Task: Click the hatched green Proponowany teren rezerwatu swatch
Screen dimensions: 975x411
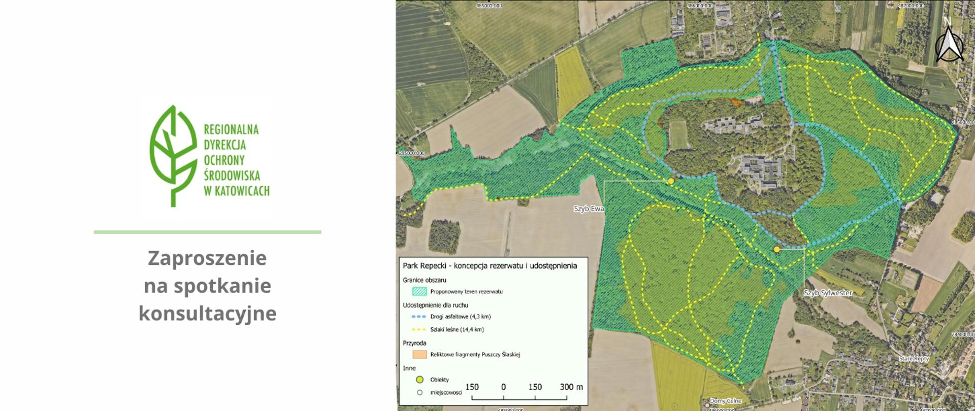Action: point(419,292)
